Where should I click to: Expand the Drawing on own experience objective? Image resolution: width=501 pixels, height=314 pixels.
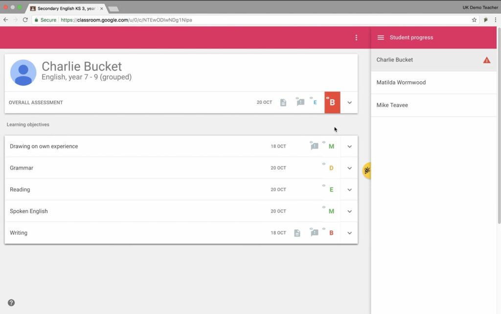(349, 146)
